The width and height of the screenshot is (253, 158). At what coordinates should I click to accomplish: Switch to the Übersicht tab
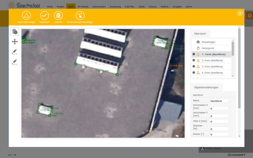click(x=200, y=33)
